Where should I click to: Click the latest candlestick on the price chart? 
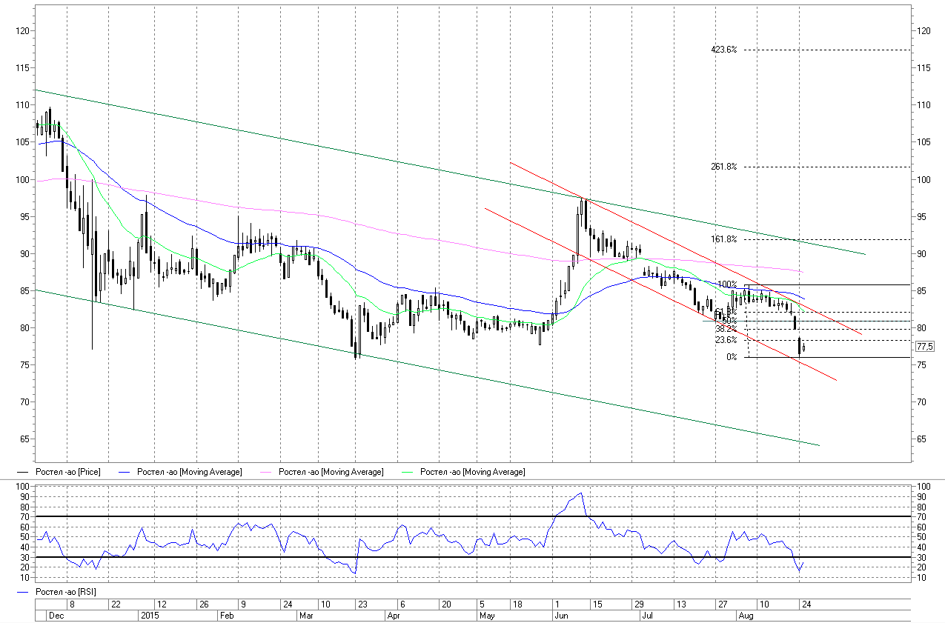coord(804,347)
